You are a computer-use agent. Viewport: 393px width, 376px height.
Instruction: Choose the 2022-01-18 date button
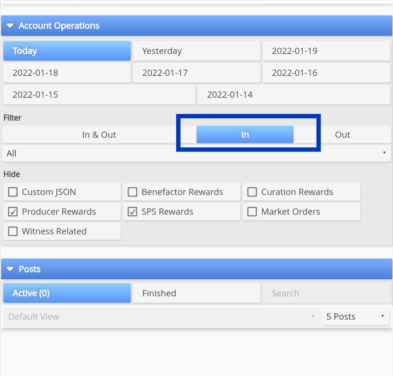[67, 73]
